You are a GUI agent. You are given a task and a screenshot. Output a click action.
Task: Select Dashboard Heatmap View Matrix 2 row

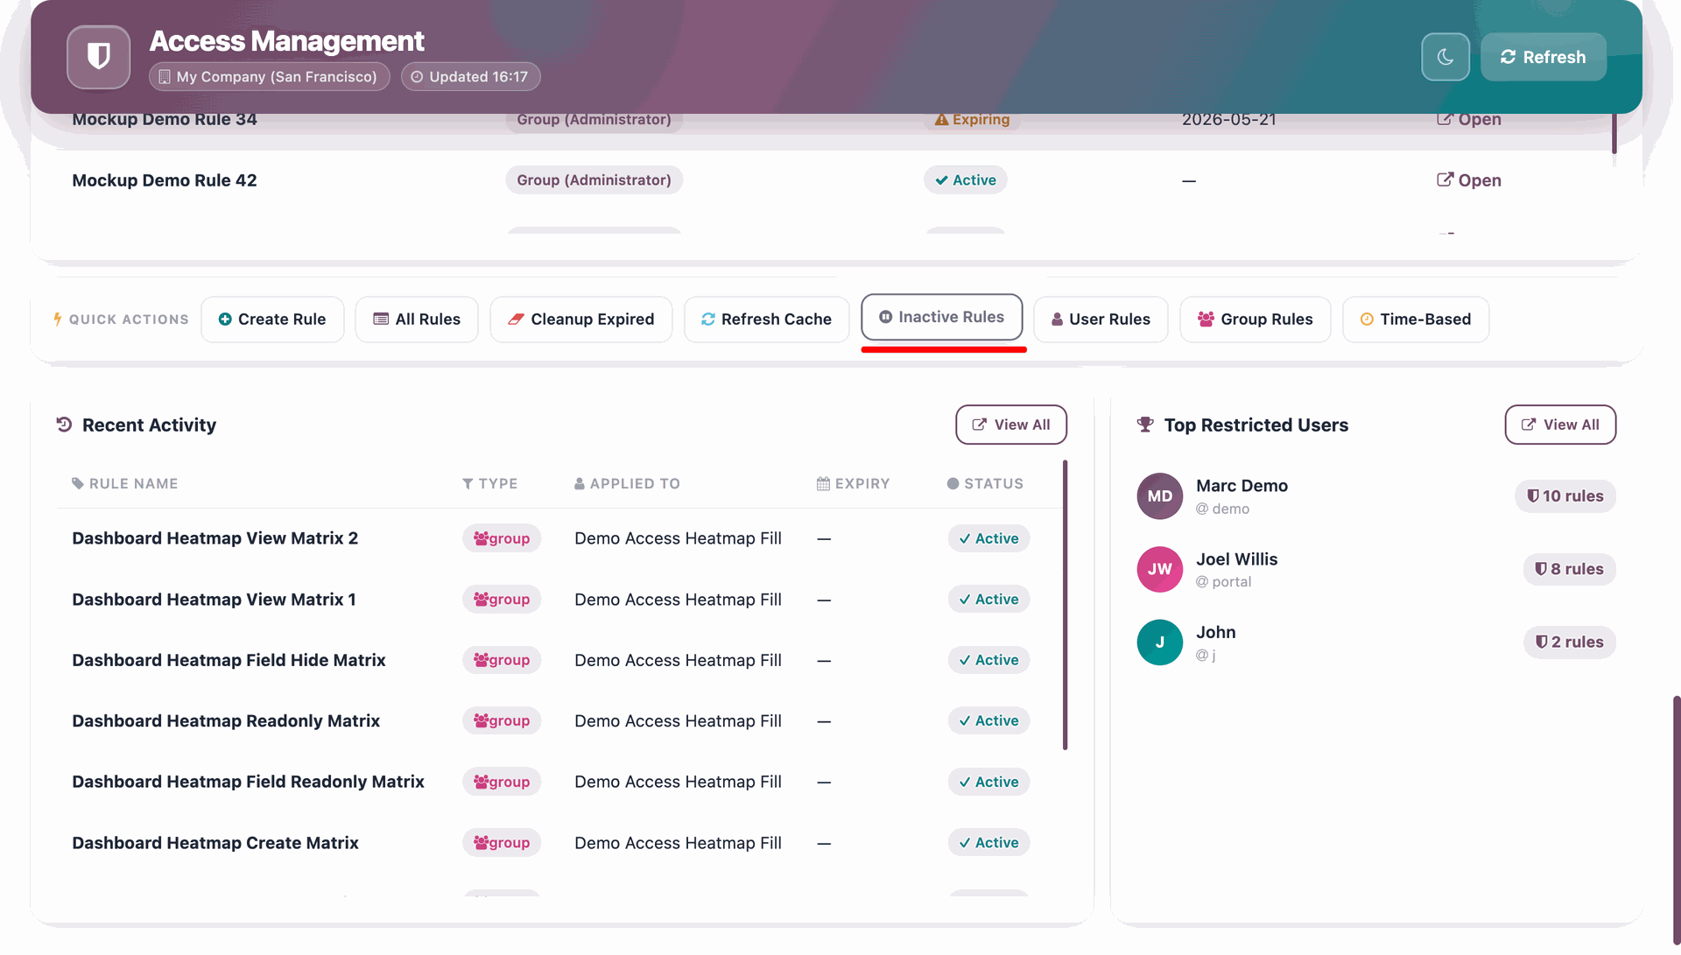pyautogui.click(x=559, y=538)
